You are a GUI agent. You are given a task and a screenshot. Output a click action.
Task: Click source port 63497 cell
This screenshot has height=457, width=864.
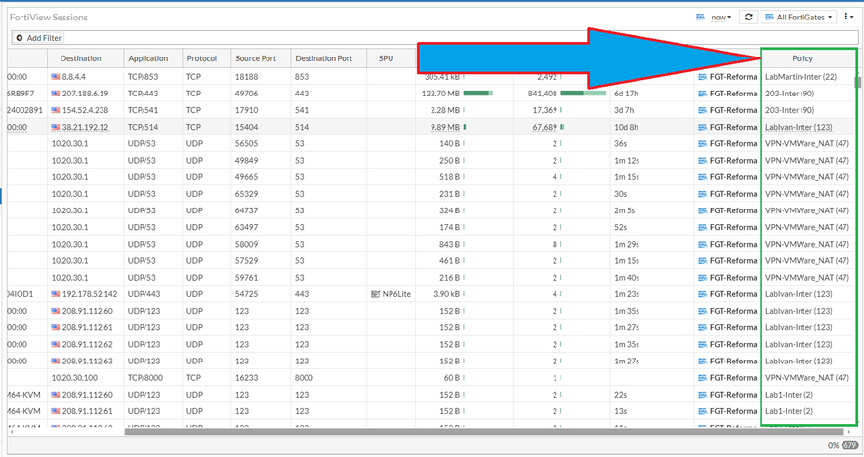click(x=246, y=227)
